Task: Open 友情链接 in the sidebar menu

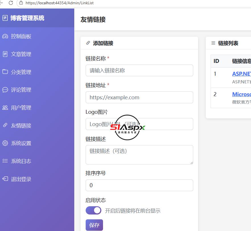Action: (21, 125)
